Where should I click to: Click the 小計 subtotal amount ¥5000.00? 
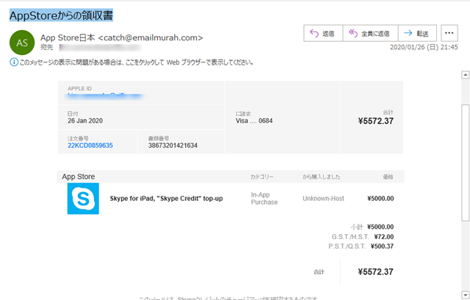click(x=380, y=227)
